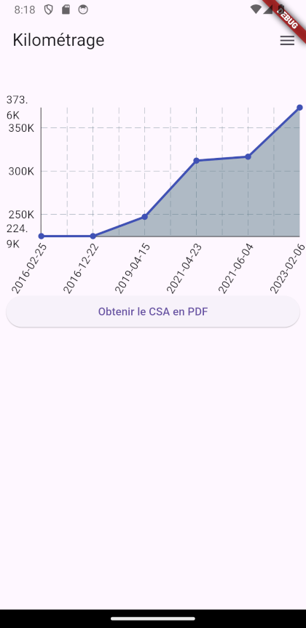Select the 2023-02-06 data point
Viewport: 306px width, 628px height.
coord(299,108)
